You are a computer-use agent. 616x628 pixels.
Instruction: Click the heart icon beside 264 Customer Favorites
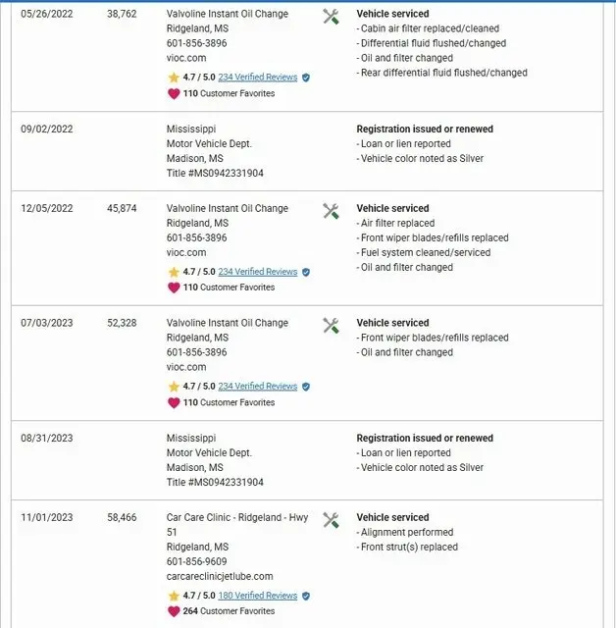pos(174,611)
